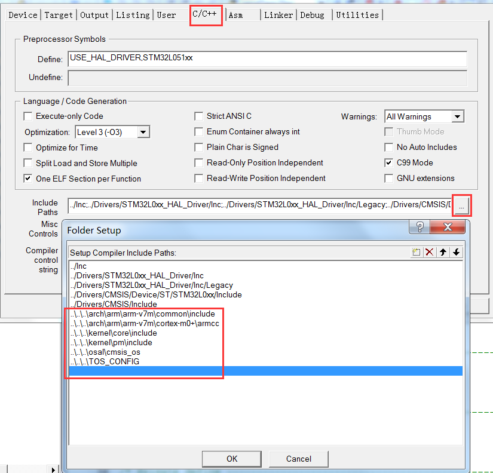Switch to the Utilities tab
Image resolution: width=493 pixels, height=473 pixels.
click(x=357, y=15)
